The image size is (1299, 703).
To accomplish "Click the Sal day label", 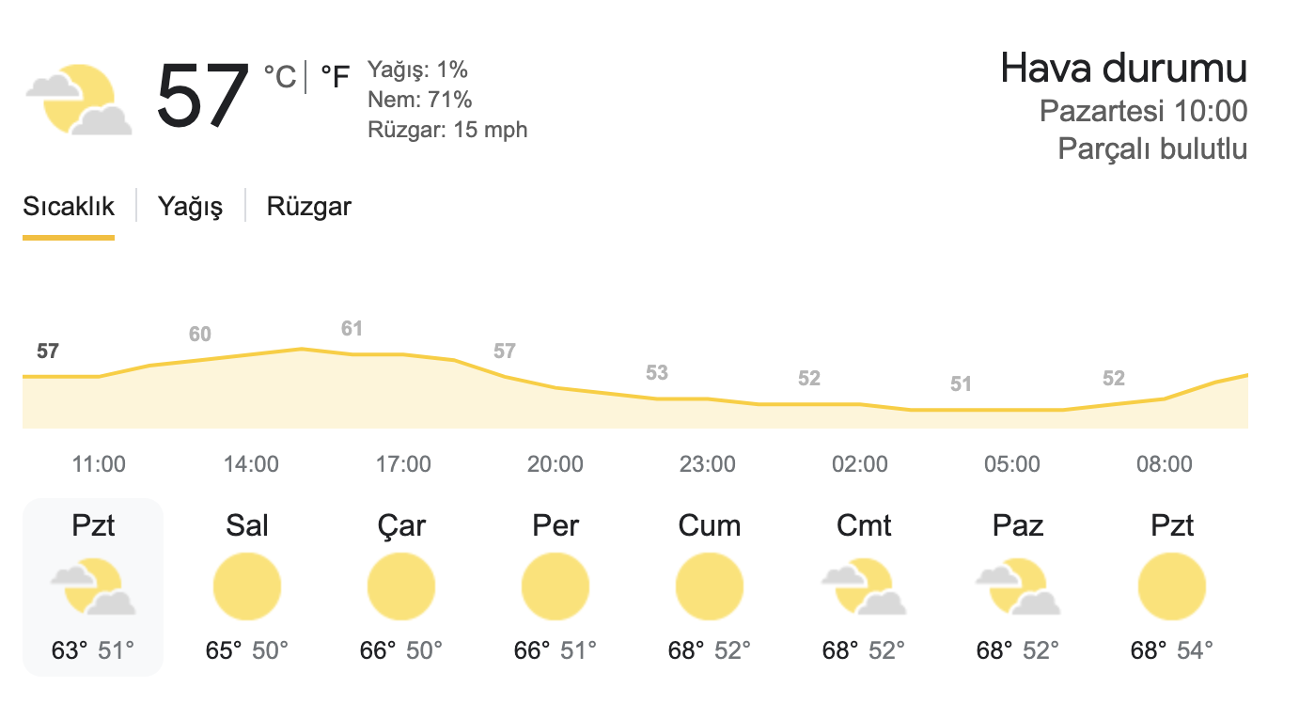I will (x=247, y=525).
